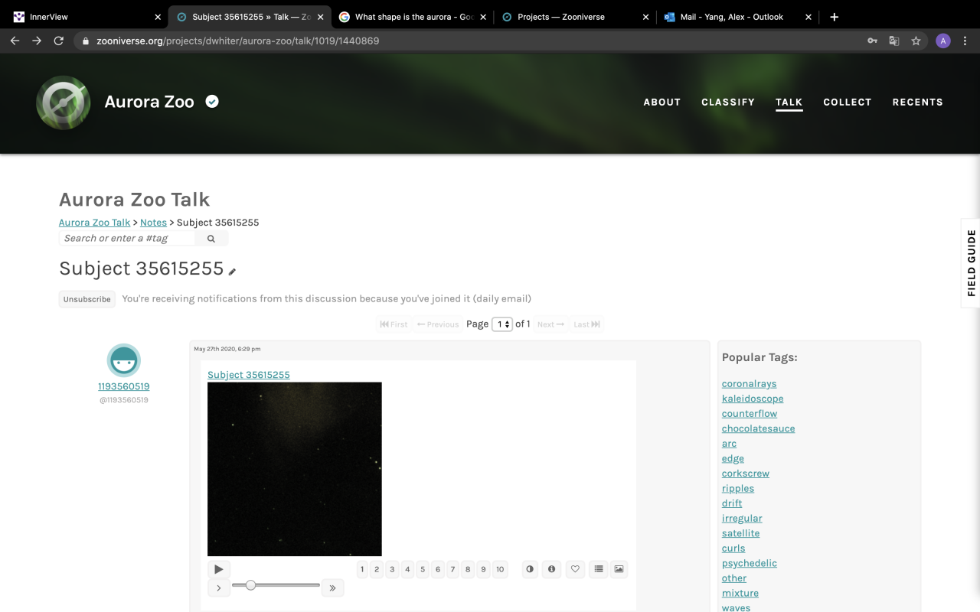980x612 pixels.
Task: Focus the Search or enter a #tag field
Action: pos(127,239)
